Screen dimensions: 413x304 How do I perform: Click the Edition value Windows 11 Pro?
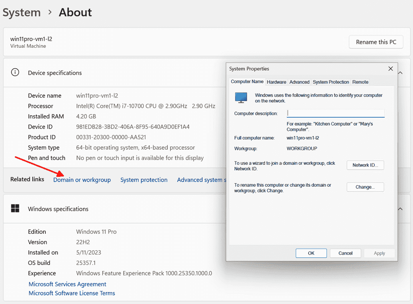click(96, 232)
